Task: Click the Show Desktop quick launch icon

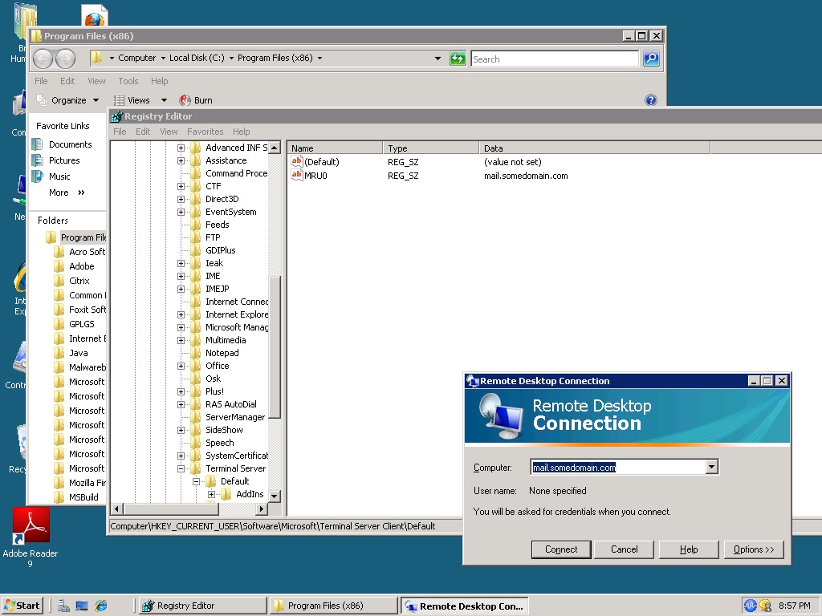Action: click(81, 606)
